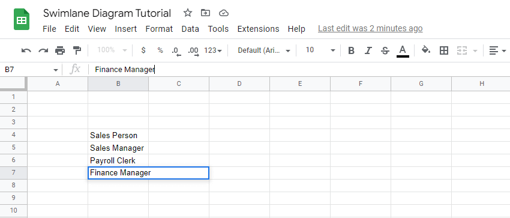Open the fill color bucket
This screenshot has height=218, width=510.
coord(426,50)
